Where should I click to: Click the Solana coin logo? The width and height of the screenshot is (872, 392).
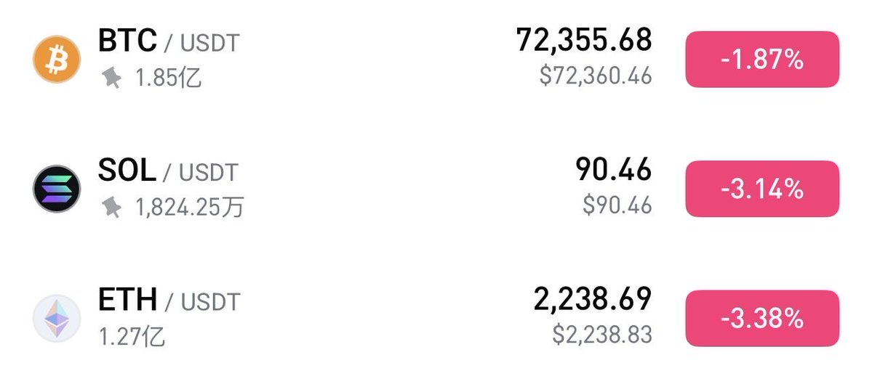coord(56,189)
